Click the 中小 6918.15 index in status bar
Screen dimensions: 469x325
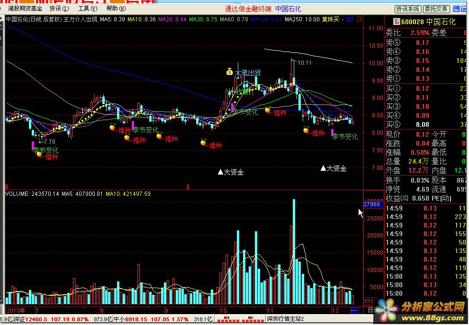(x=130, y=319)
